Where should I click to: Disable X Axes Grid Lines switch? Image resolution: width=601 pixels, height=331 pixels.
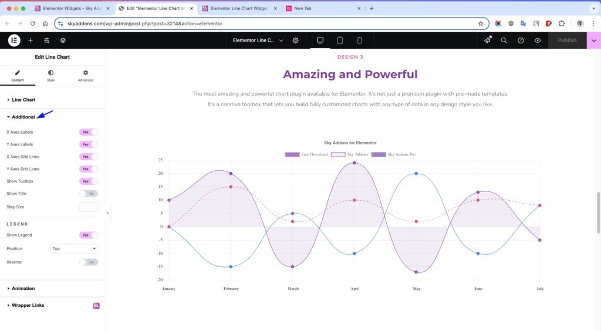tap(89, 157)
